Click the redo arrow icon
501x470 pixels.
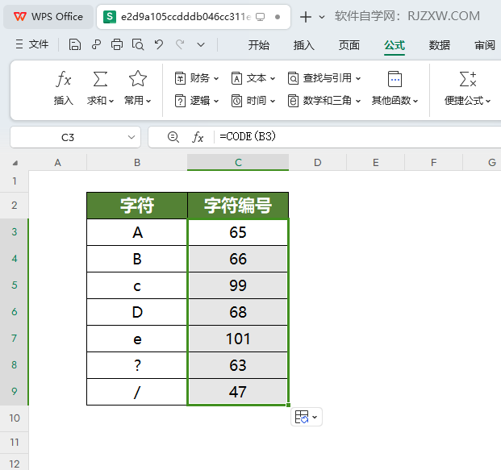point(180,44)
